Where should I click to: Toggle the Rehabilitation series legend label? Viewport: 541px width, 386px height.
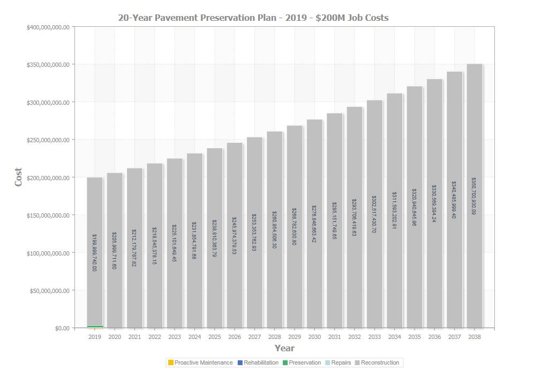pos(261,362)
